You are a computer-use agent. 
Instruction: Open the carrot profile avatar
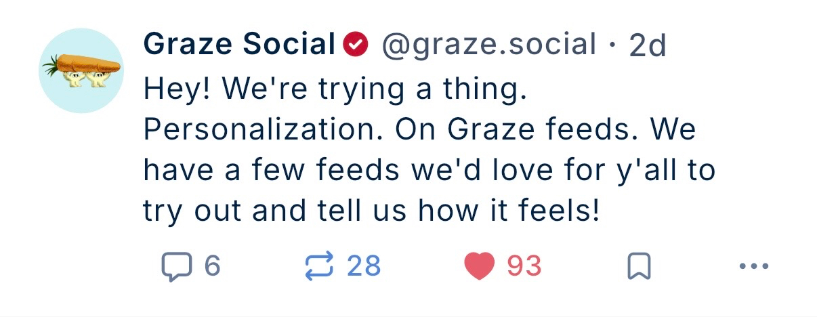[x=81, y=70]
